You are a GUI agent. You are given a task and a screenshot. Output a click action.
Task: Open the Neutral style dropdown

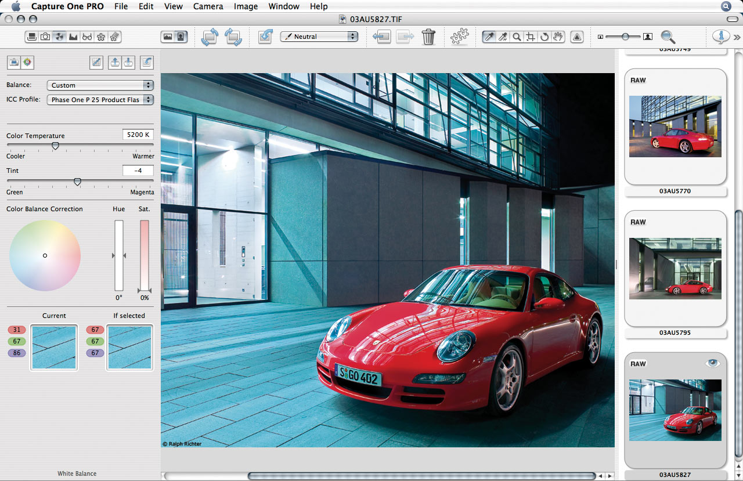tap(319, 37)
